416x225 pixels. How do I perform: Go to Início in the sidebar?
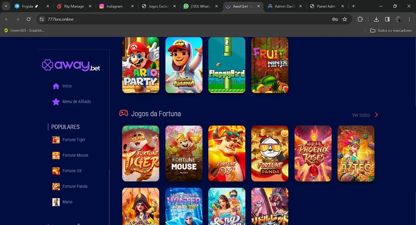67,86
